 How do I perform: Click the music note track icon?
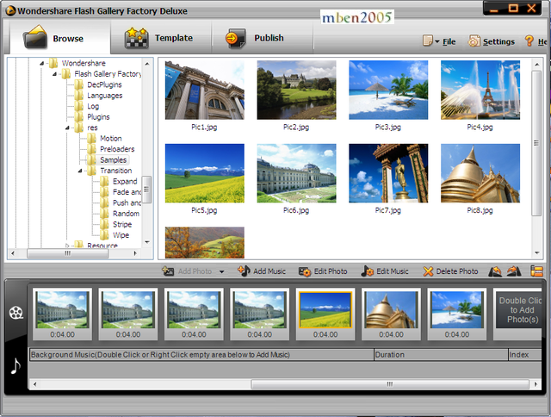[15, 366]
